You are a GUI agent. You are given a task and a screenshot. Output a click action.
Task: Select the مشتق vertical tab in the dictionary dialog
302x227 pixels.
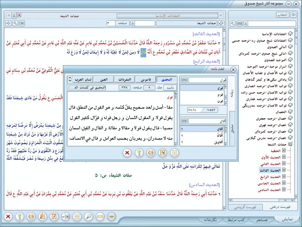232,128
